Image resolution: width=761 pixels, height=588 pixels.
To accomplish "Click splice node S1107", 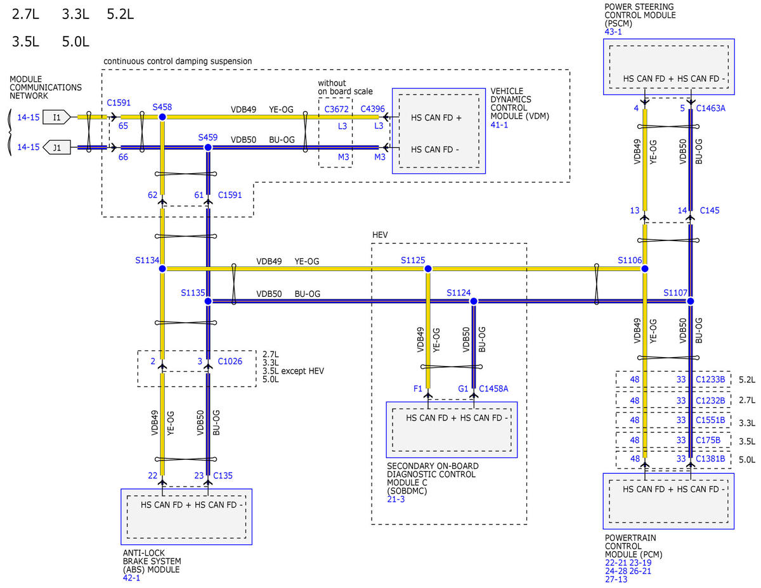I will pyautogui.click(x=691, y=301).
